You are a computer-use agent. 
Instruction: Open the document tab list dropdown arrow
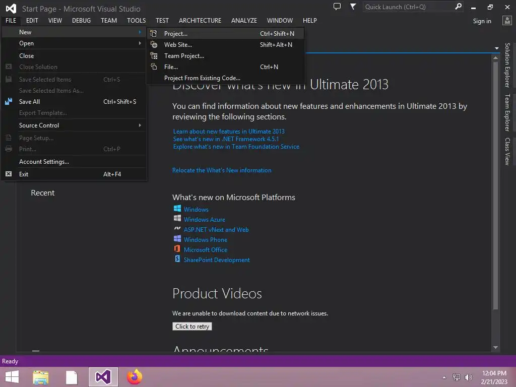[x=496, y=48]
